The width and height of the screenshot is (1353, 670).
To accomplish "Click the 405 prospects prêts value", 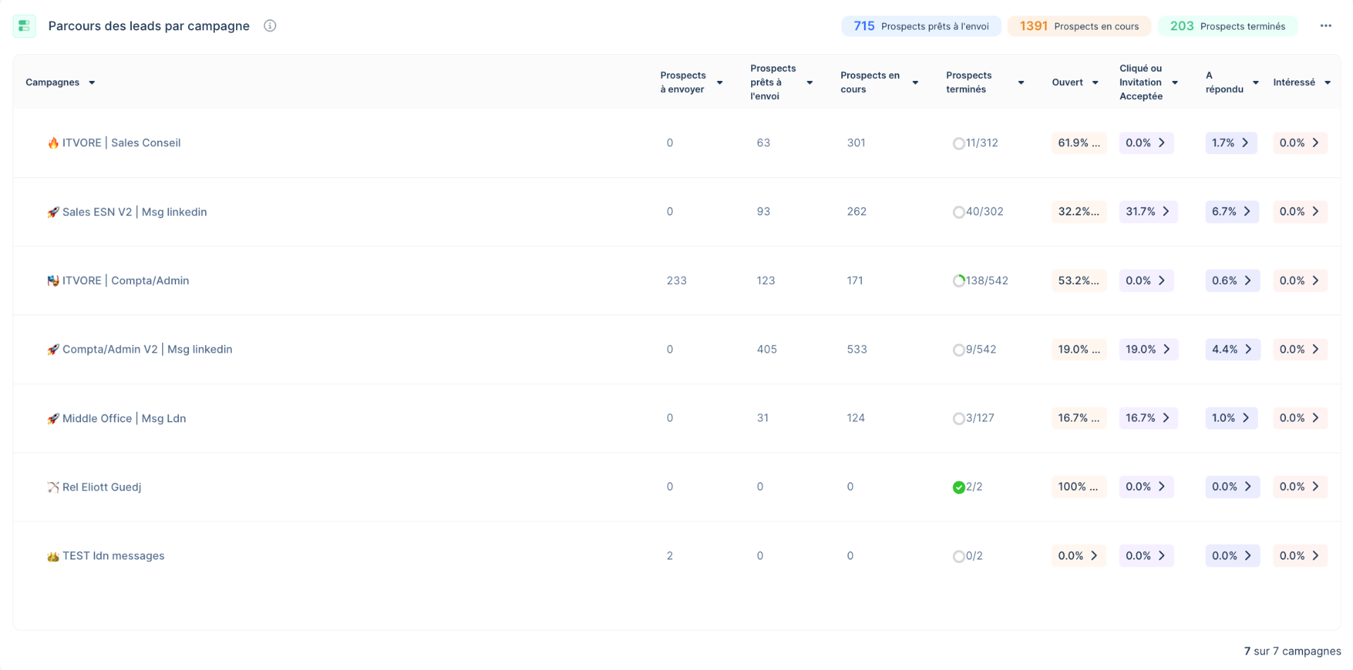I will click(767, 350).
